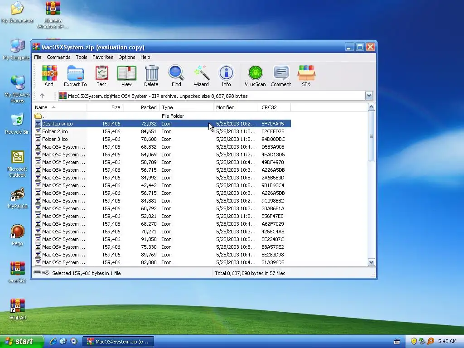Sort by the CRC32 column header

coord(275,107)
